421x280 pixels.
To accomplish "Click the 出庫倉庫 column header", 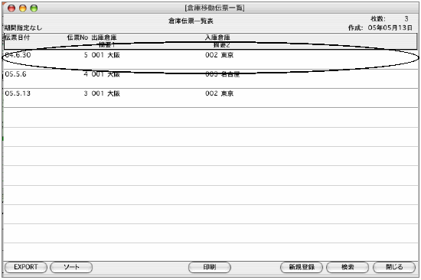I will pyautogui.click(x=104, y=37).
